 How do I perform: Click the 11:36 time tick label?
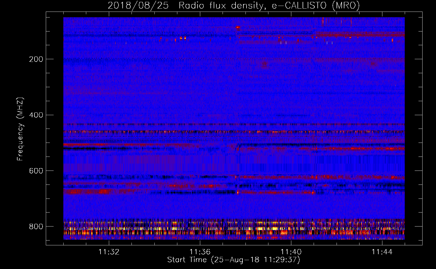click(x=200, y=252)
